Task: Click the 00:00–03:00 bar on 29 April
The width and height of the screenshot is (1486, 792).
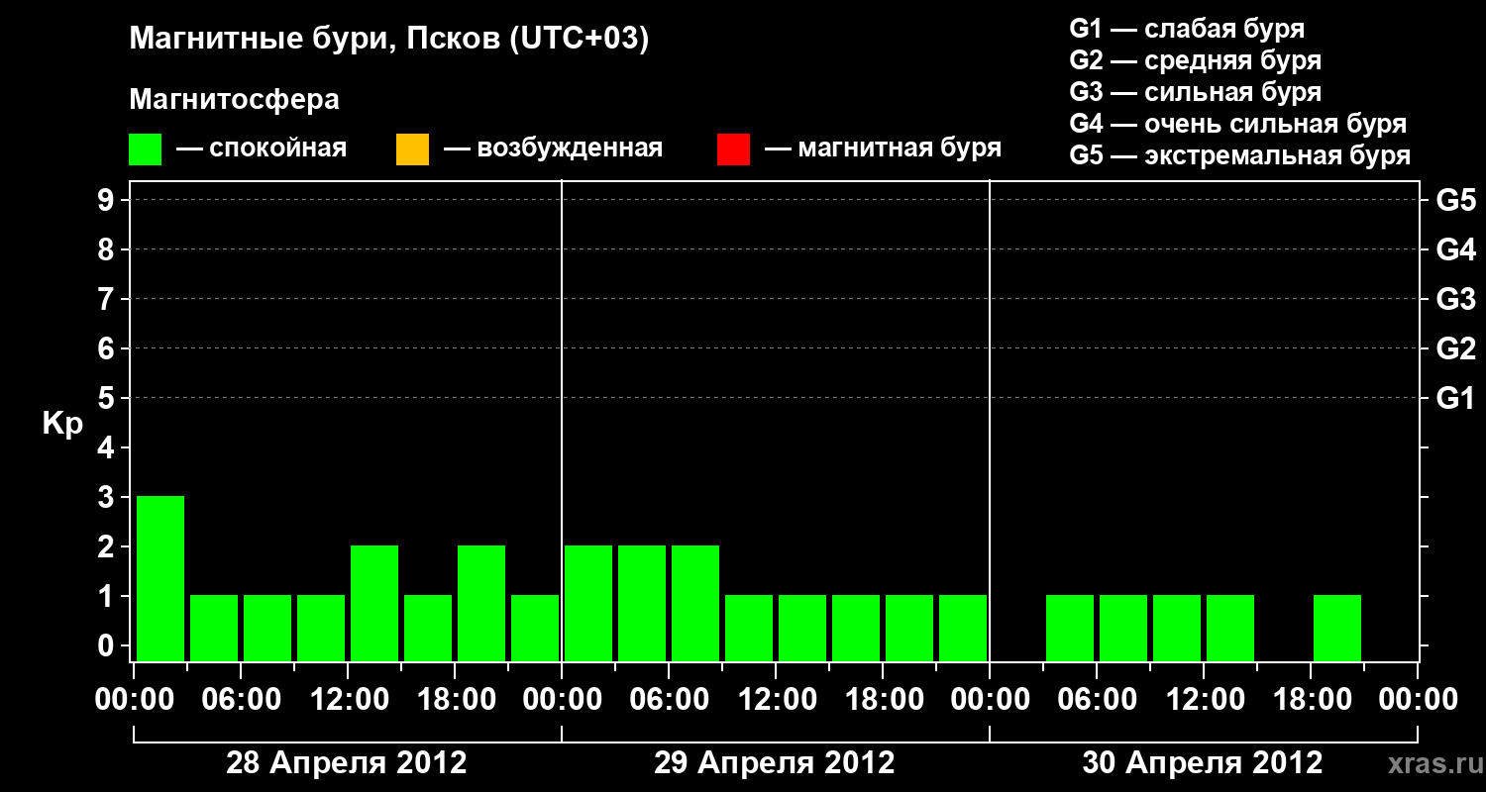Action: [588, 603]
